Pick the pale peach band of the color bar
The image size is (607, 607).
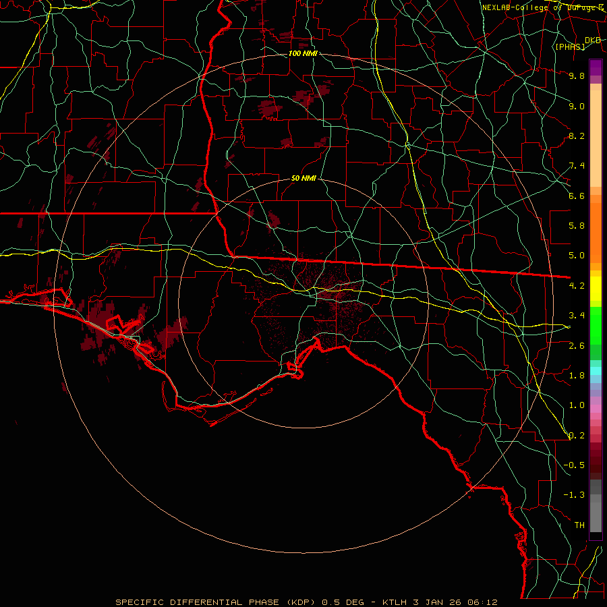[596, 138]
